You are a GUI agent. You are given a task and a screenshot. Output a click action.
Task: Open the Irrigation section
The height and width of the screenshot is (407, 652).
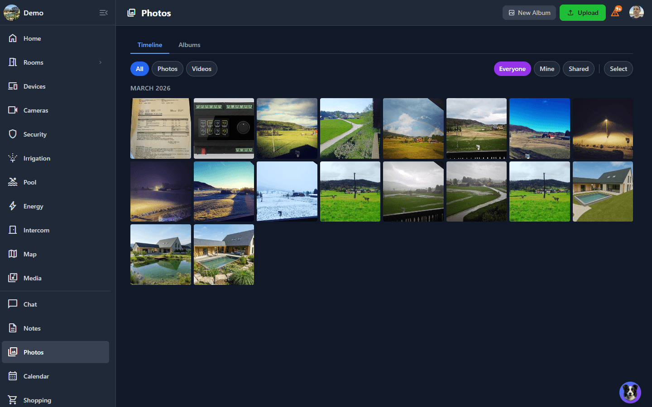[x=37, y=158]
